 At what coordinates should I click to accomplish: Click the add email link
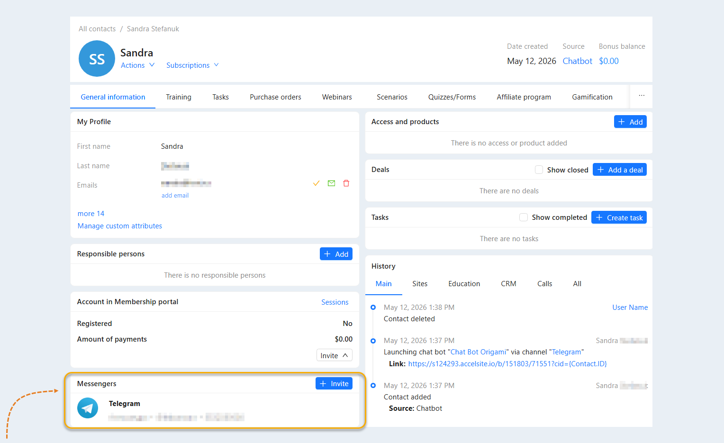tap(175, 195)
